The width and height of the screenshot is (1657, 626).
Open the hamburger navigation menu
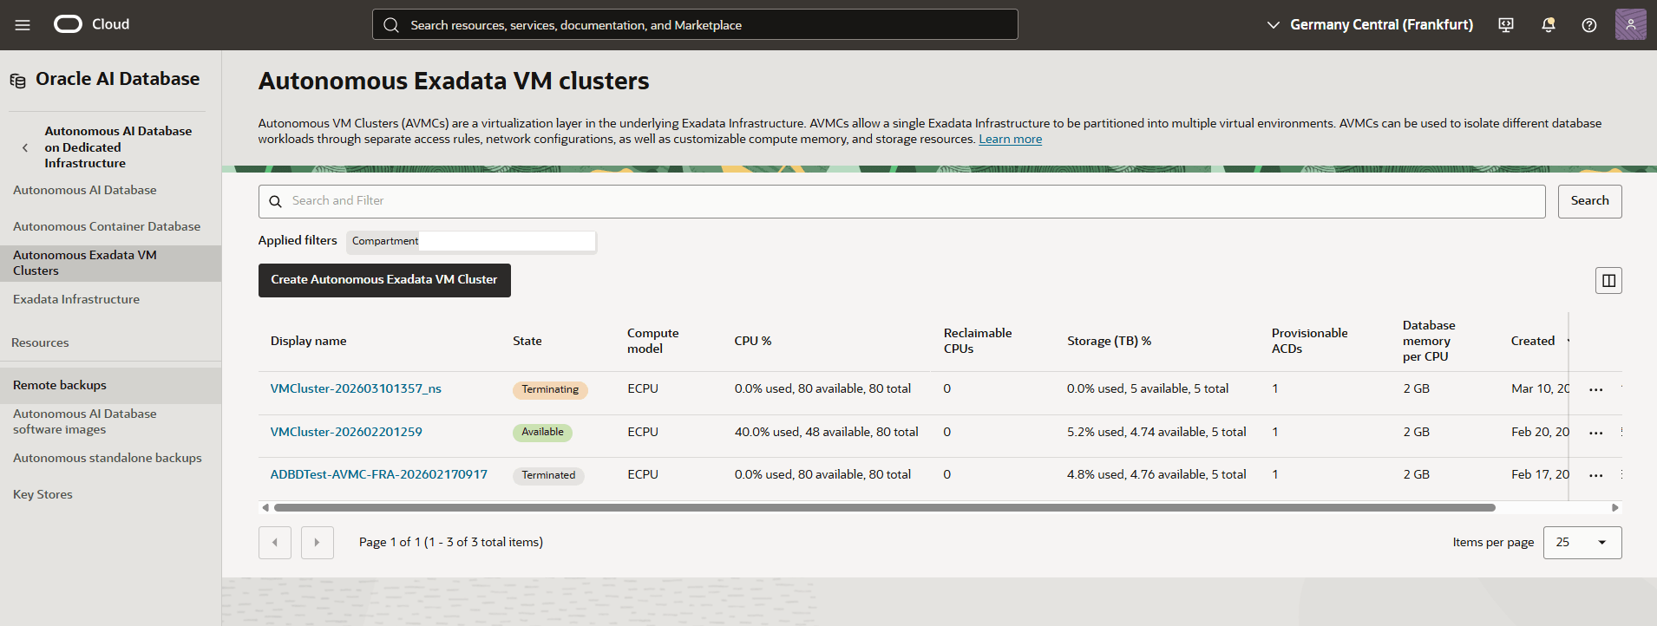coord(23,25)
